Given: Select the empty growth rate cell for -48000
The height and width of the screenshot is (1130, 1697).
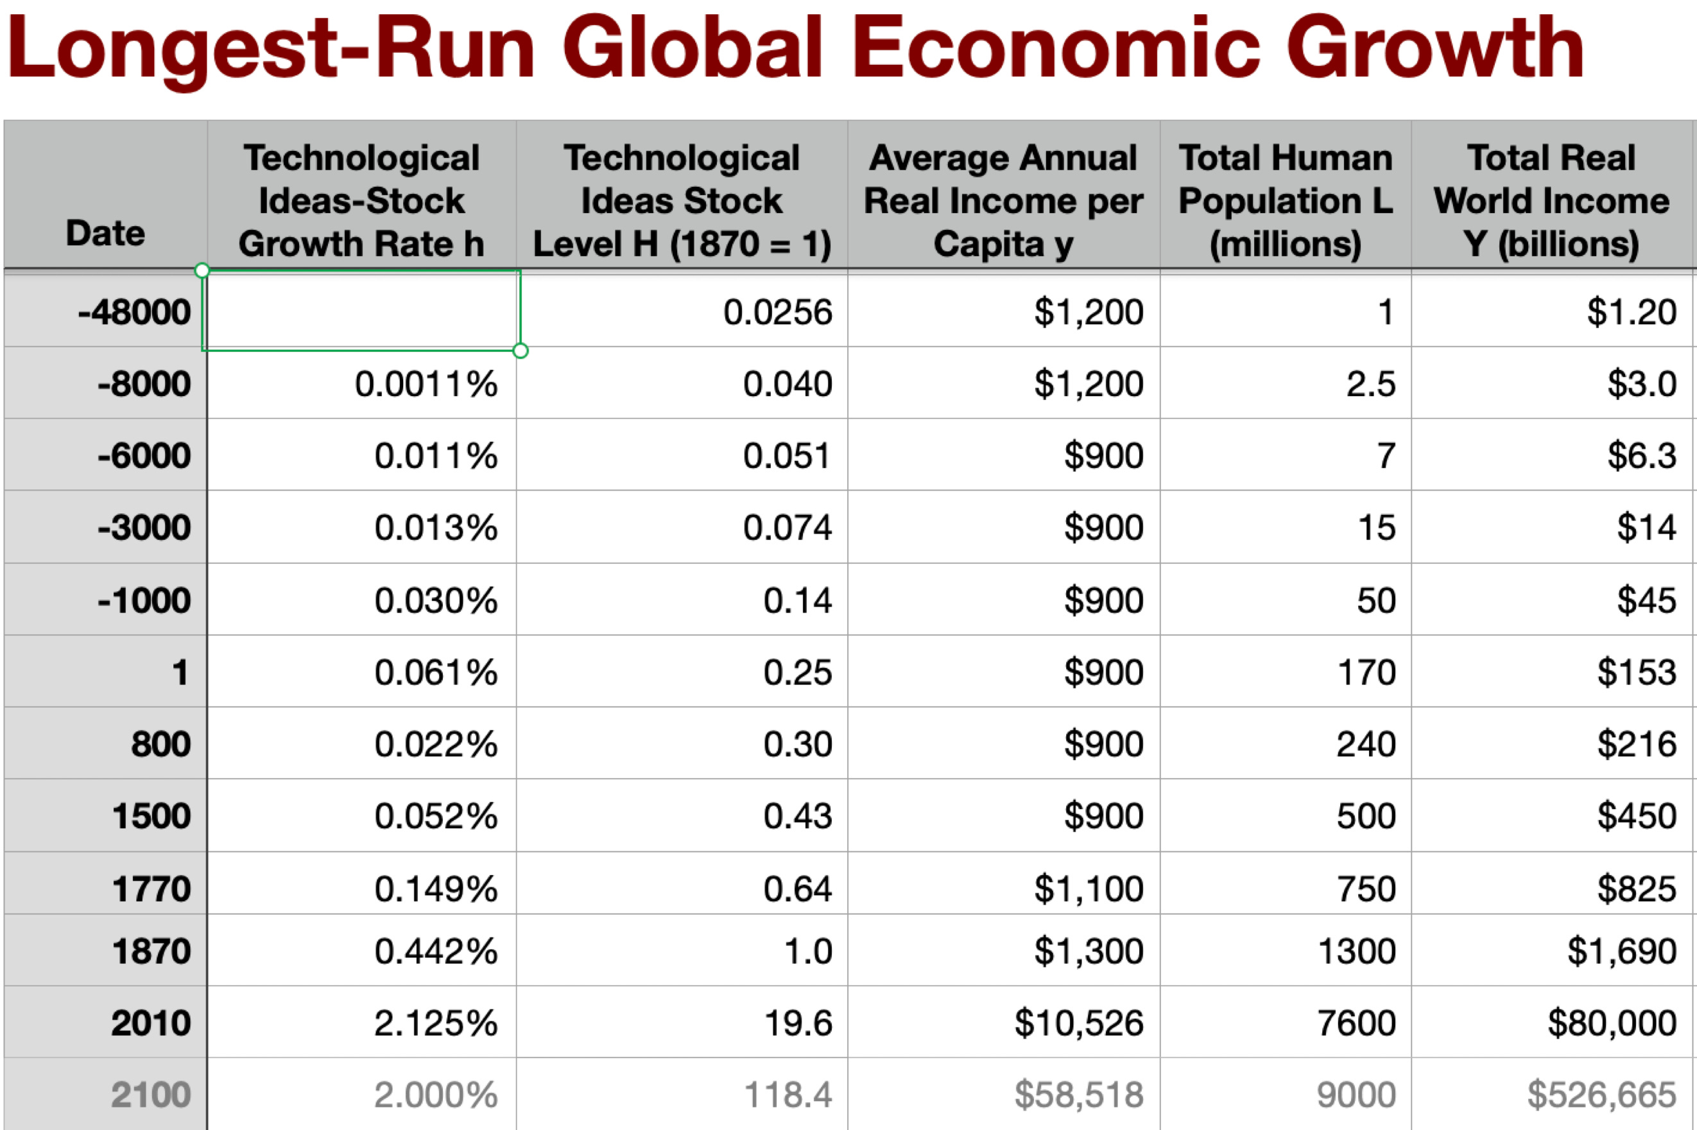Looking at the screenshot, I should pos(361,311).
